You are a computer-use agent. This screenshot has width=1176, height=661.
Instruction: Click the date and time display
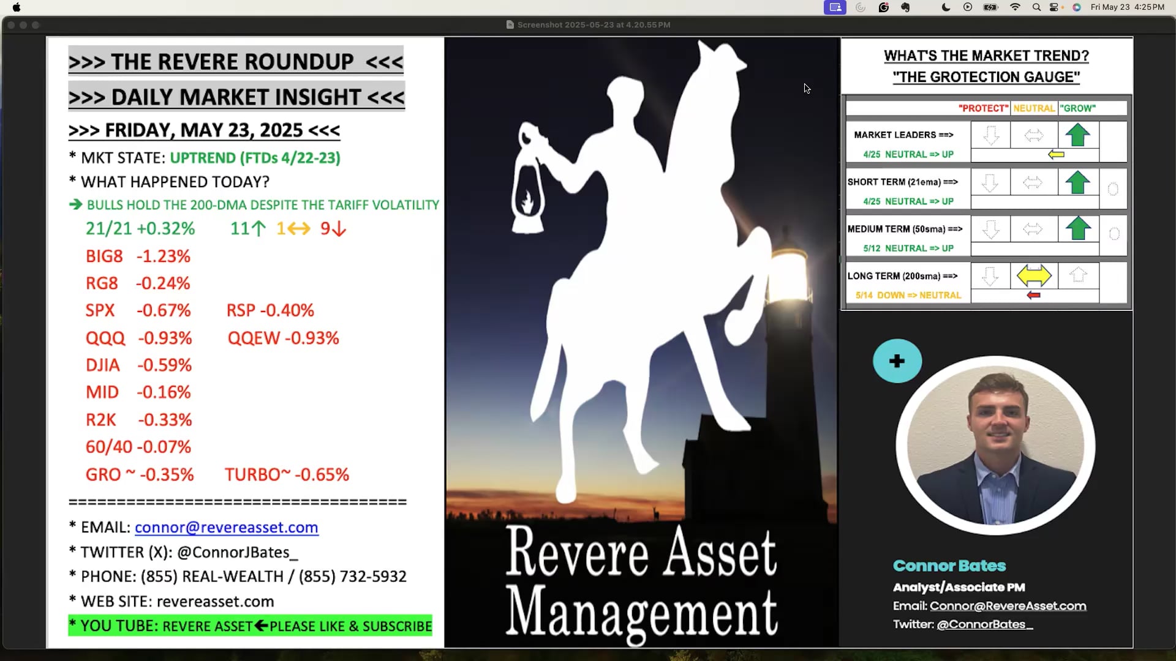click(1127, 7)
